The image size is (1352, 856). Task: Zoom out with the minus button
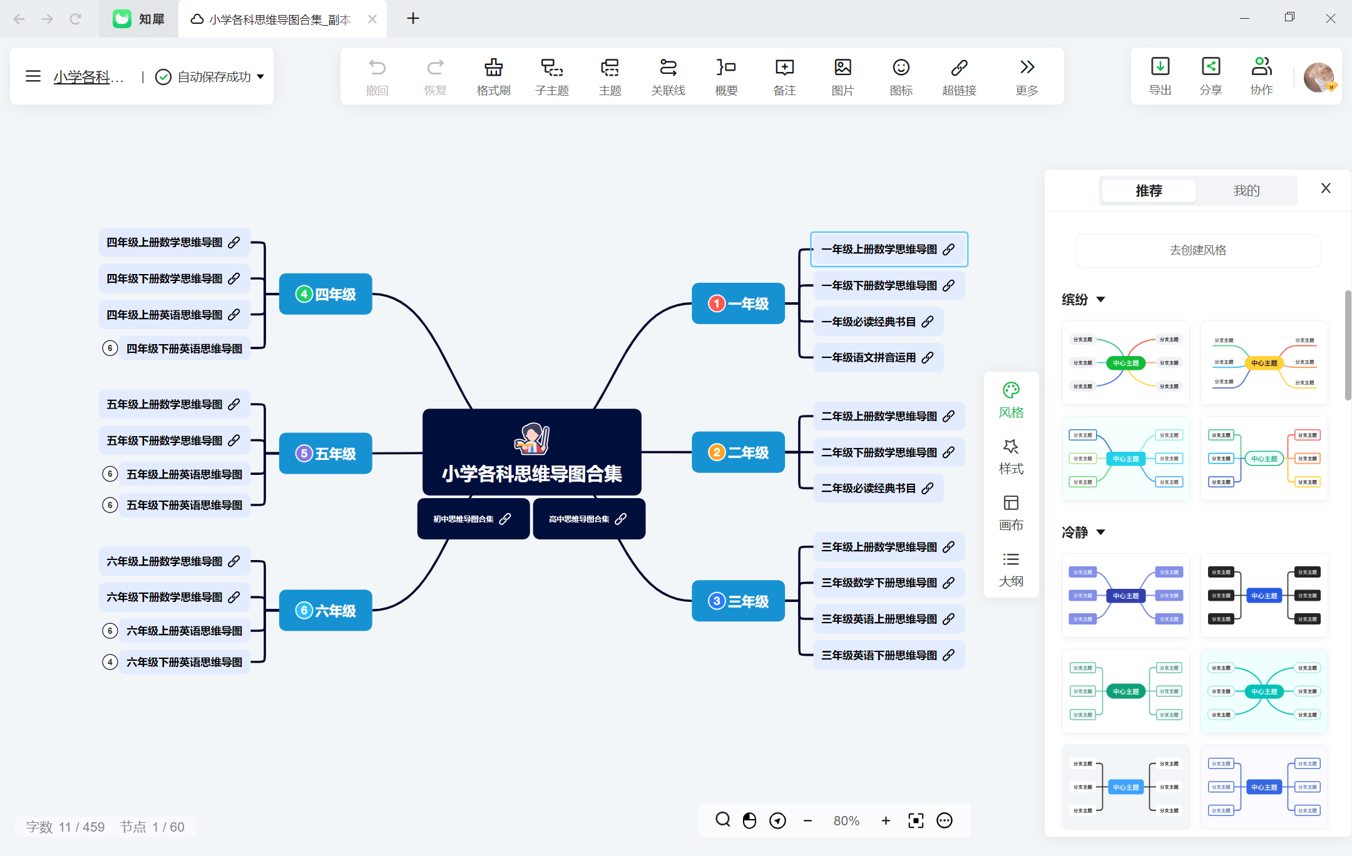pos(807,820)
